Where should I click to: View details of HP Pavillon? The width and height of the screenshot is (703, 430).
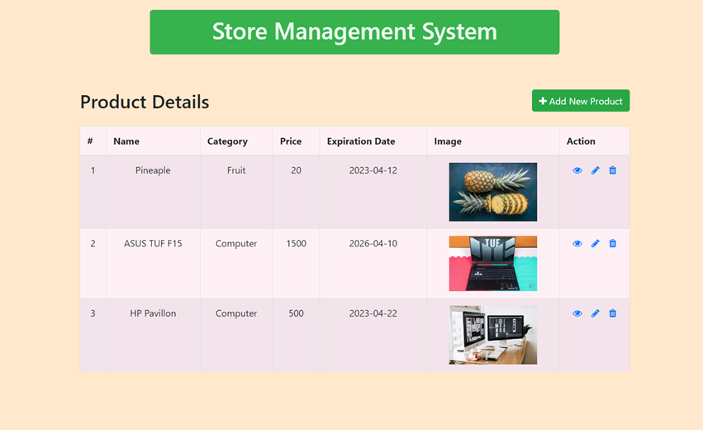point(577,313)
